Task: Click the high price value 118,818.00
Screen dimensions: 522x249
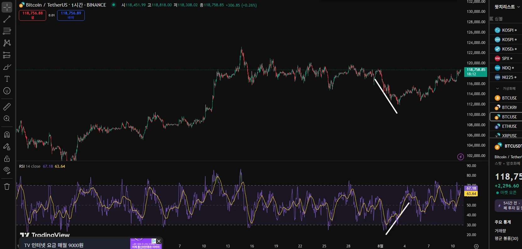Action: (x=162, y=5)
